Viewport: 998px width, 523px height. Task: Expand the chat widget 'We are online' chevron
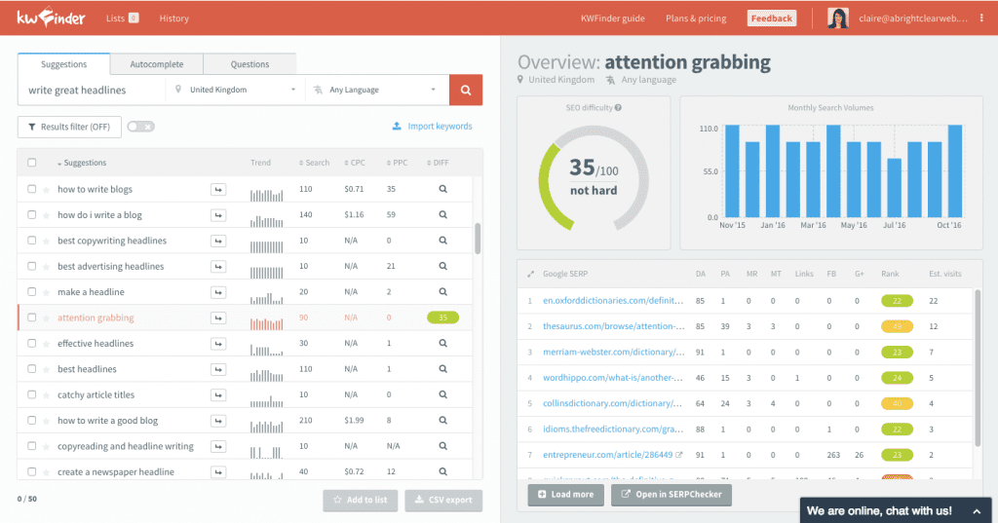coord(976,510)
